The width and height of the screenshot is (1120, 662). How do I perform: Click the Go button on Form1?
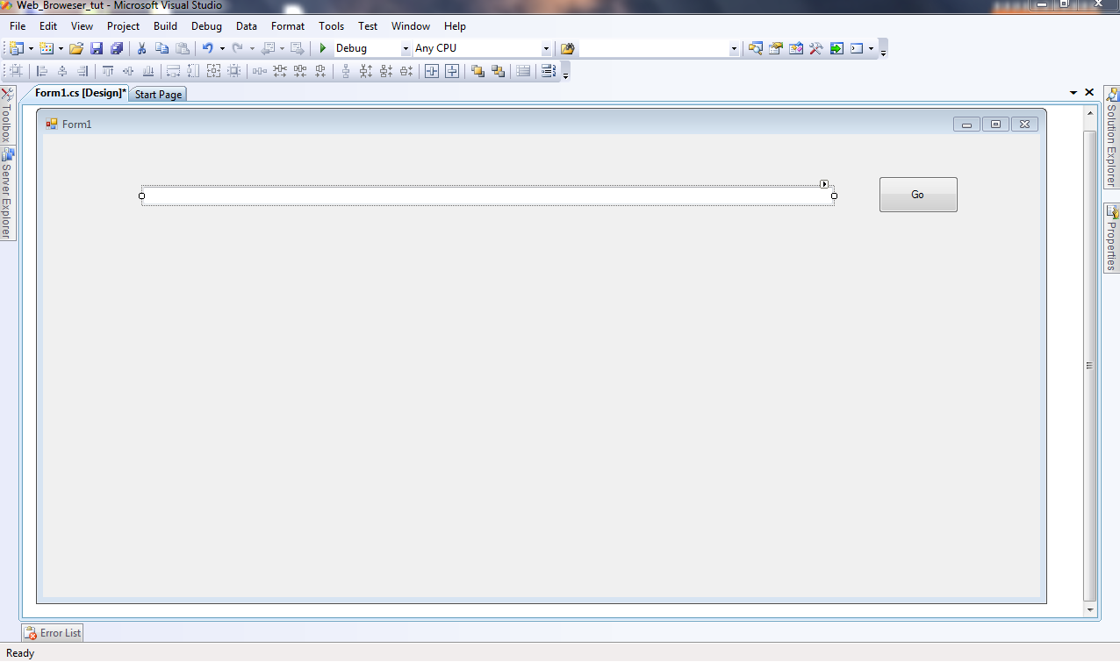coord(917,194)
